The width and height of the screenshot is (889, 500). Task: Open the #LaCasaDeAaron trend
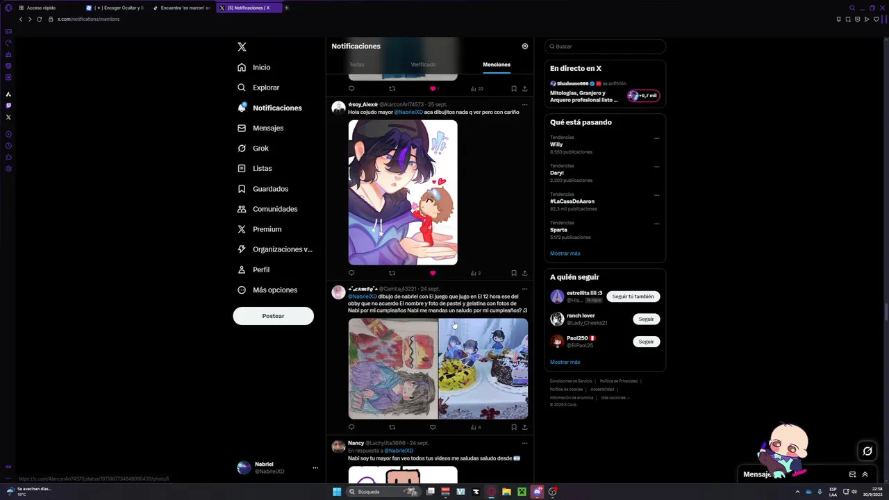pyautogui.click(x=572, y=201)
